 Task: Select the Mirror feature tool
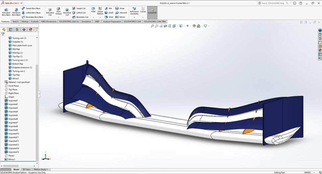tap(120, 17)
